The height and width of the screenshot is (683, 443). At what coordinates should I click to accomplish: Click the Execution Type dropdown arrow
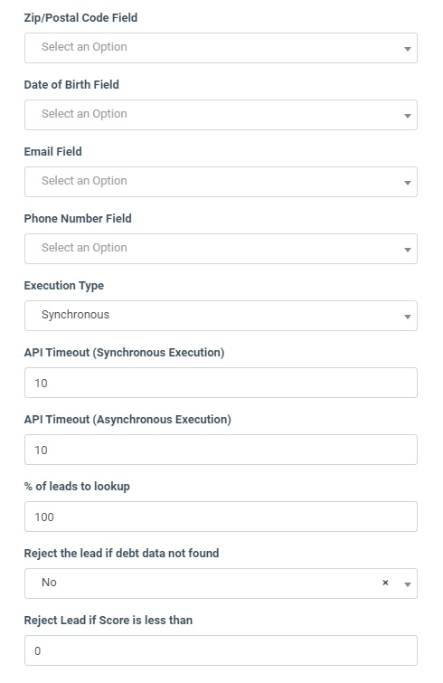click(x=408, y=317)
